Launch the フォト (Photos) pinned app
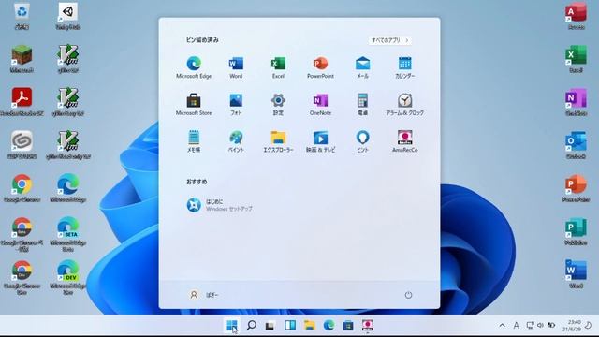The image size is (599, 337). point(236,104)
